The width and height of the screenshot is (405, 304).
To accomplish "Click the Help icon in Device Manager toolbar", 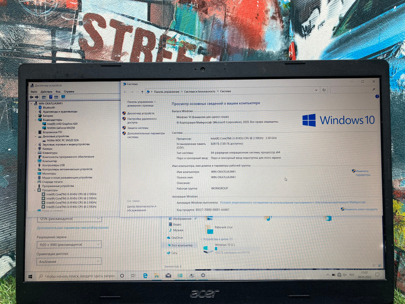I will pos(51,97).
